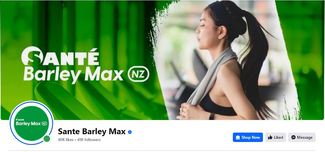
Task: Click the Sante Barley Max page title
Action: pos(92,132)
